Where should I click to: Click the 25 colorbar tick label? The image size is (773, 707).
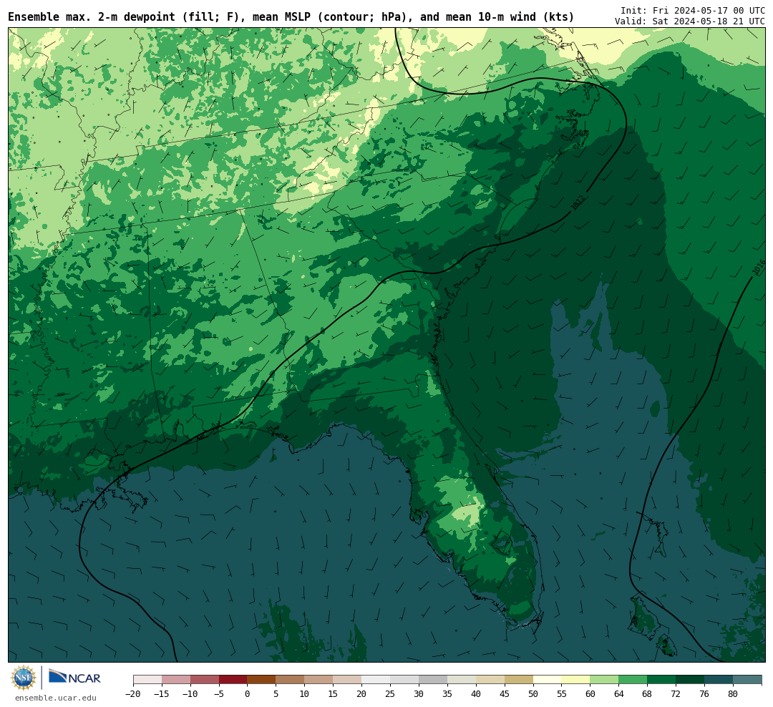(391, 693)
